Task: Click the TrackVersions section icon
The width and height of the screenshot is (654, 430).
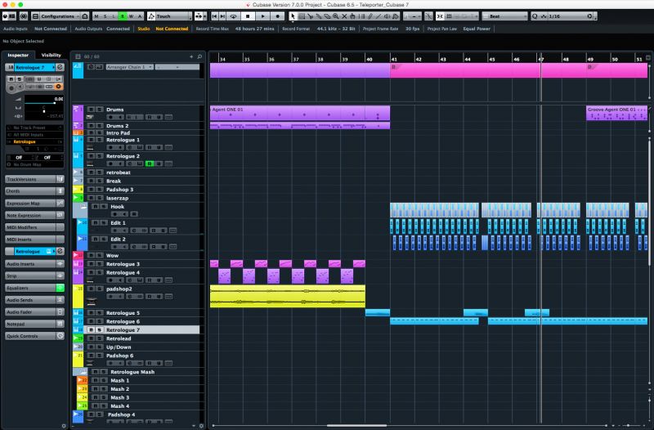Action: click(60, 179)
